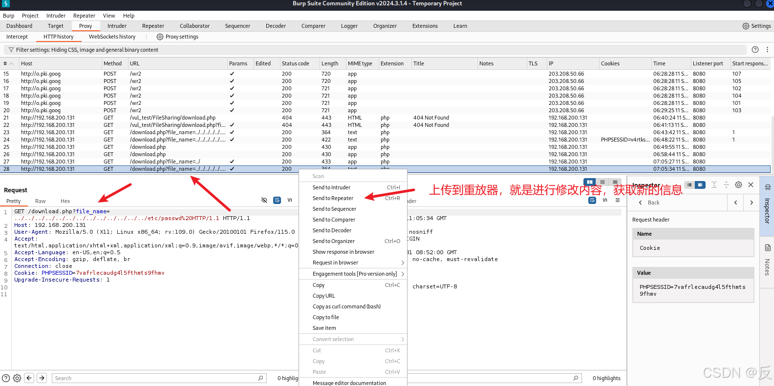This screenshot has height=386, width=774.
Task: Toggle word wrap in response editor
Action: (592, 200)
